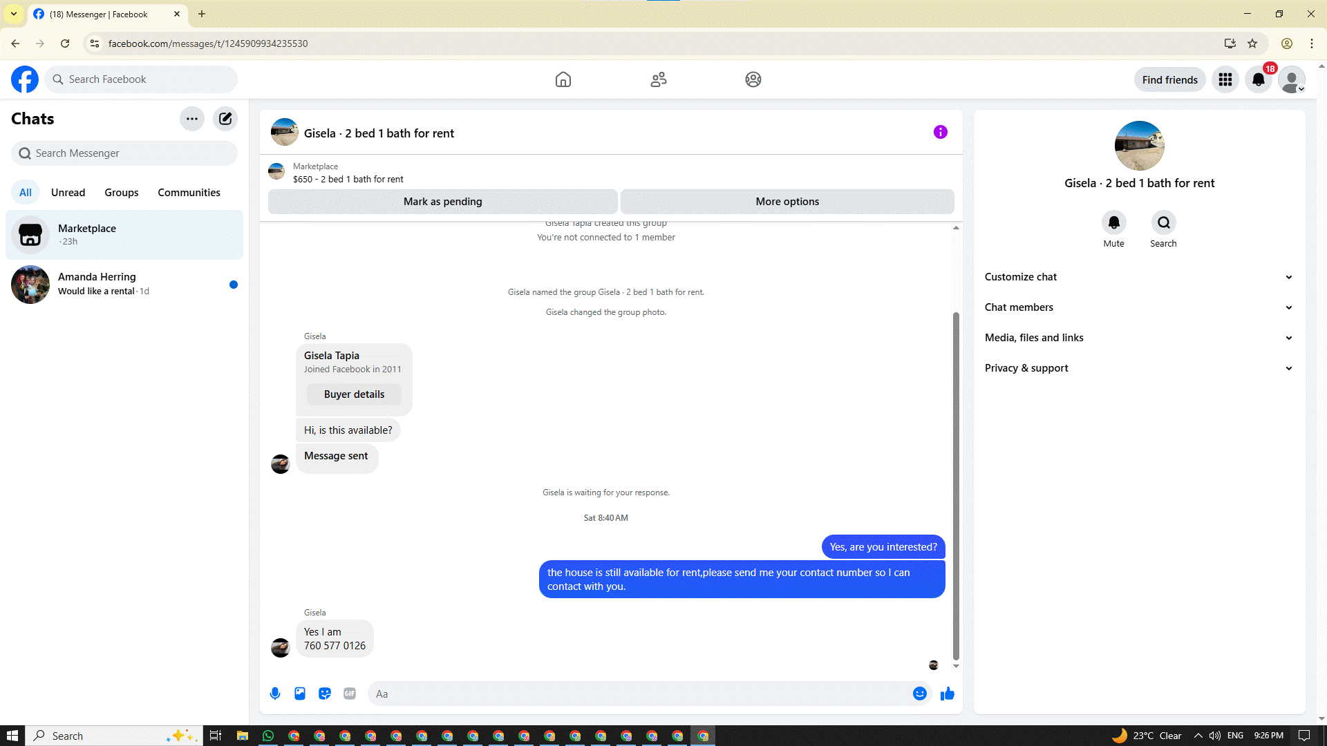Image resolution: width=1327 pixels, height=746 pixels.
Task: Start a new message with compose icon
Action: click(225, 119)
